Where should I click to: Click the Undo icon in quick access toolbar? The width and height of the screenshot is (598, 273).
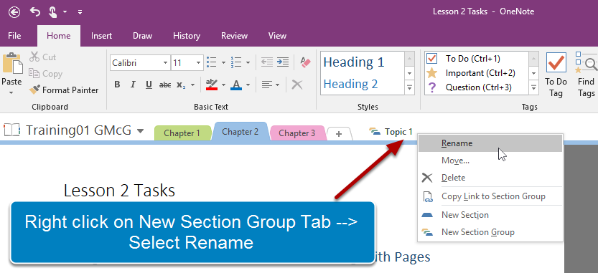click(35, 12)
